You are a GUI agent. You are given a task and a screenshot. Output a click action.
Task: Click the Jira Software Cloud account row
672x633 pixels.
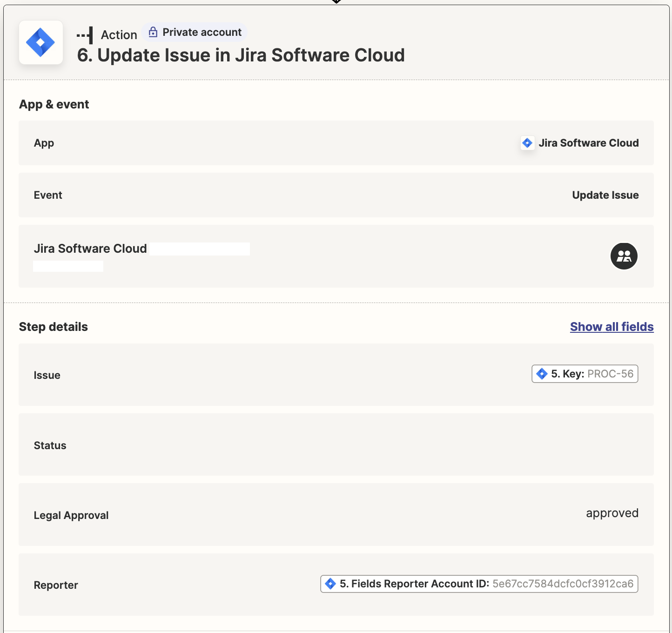(x=336, y=256)
